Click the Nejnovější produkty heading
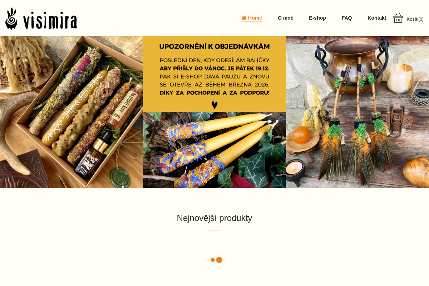The height and width of the screenshot is (286, 429). (x=214, y=218)
